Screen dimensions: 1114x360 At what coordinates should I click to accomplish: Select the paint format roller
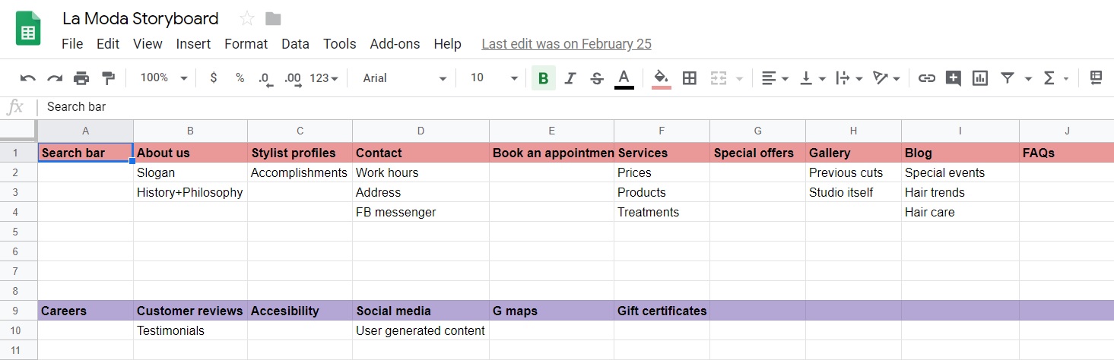pyautogui.click(x=109, y=78)
